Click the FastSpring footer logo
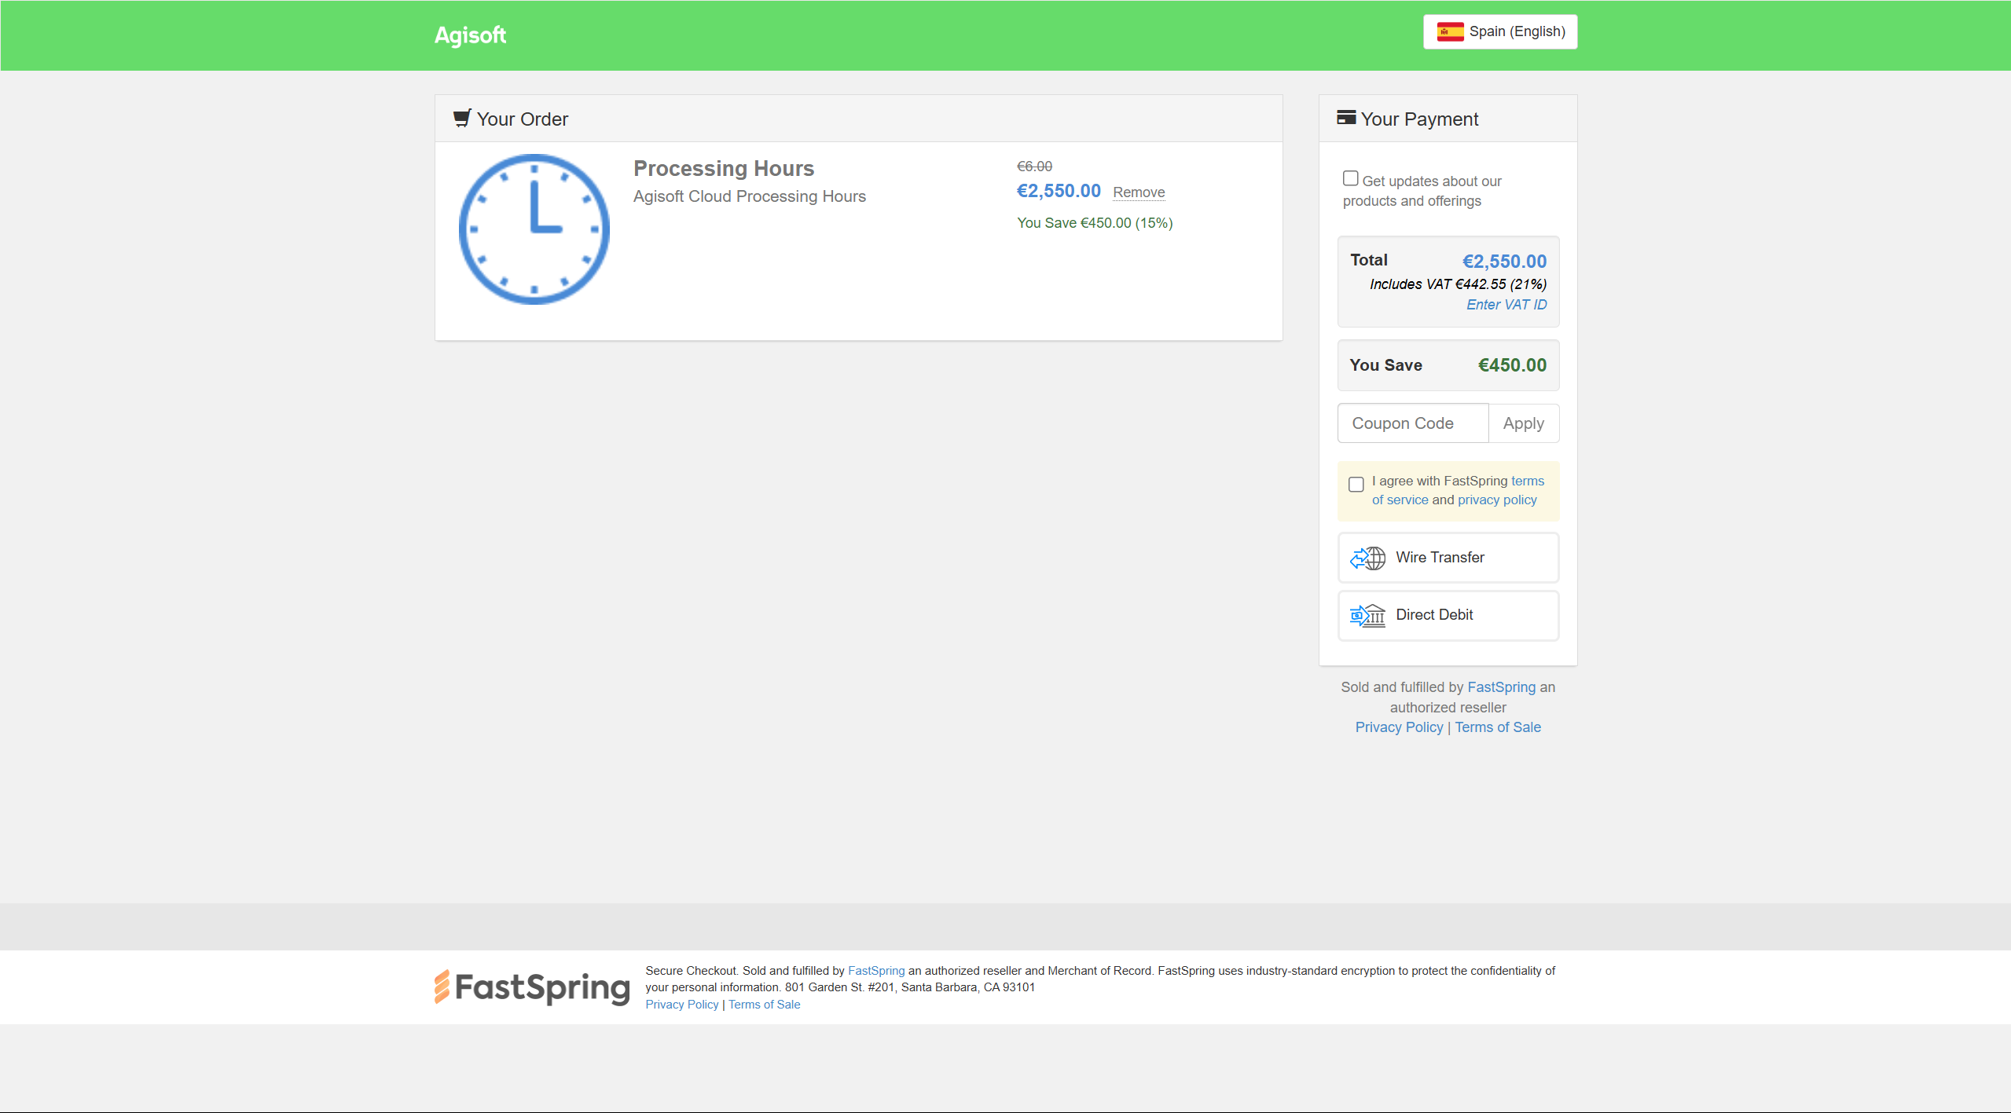Viewport: 2011px width, 1113px height. click(x=532, y=987)
